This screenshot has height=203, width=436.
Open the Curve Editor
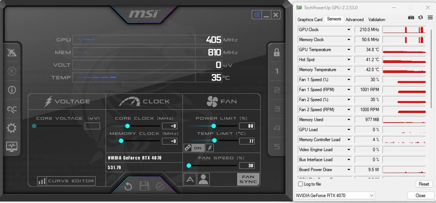(x=67, y=181)
